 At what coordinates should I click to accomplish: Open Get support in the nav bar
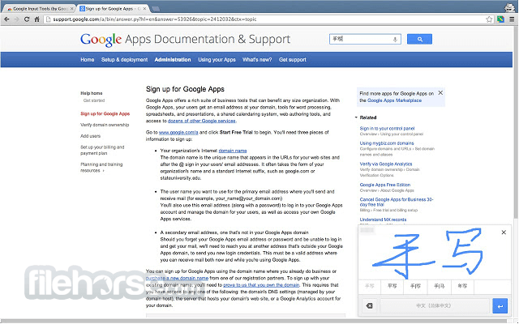(293, 60)
